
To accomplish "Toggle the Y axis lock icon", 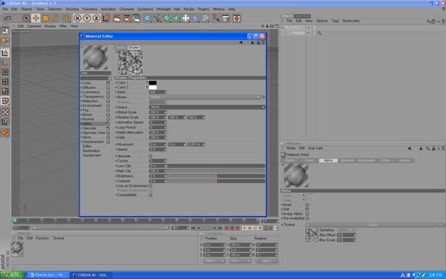I will [x=87, y=19].
